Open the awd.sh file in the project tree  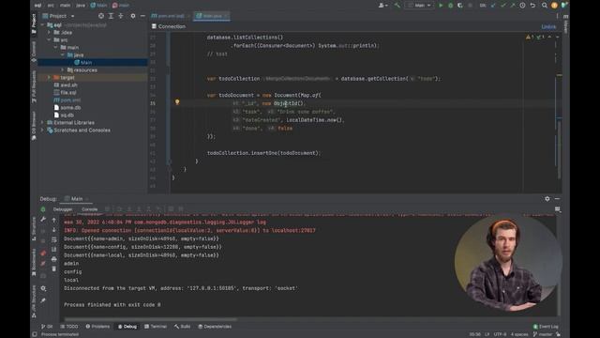click(66, 85)
